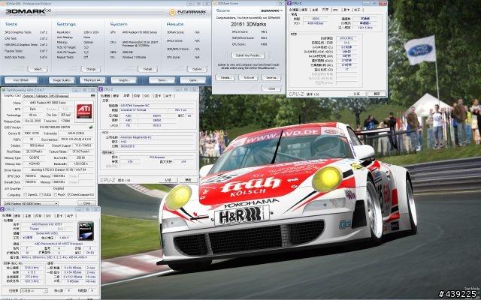Viewport: 481px width, 300px height.
Task: Toggle the OpenCL checkbox in GPU-Z
Action: 26,195
